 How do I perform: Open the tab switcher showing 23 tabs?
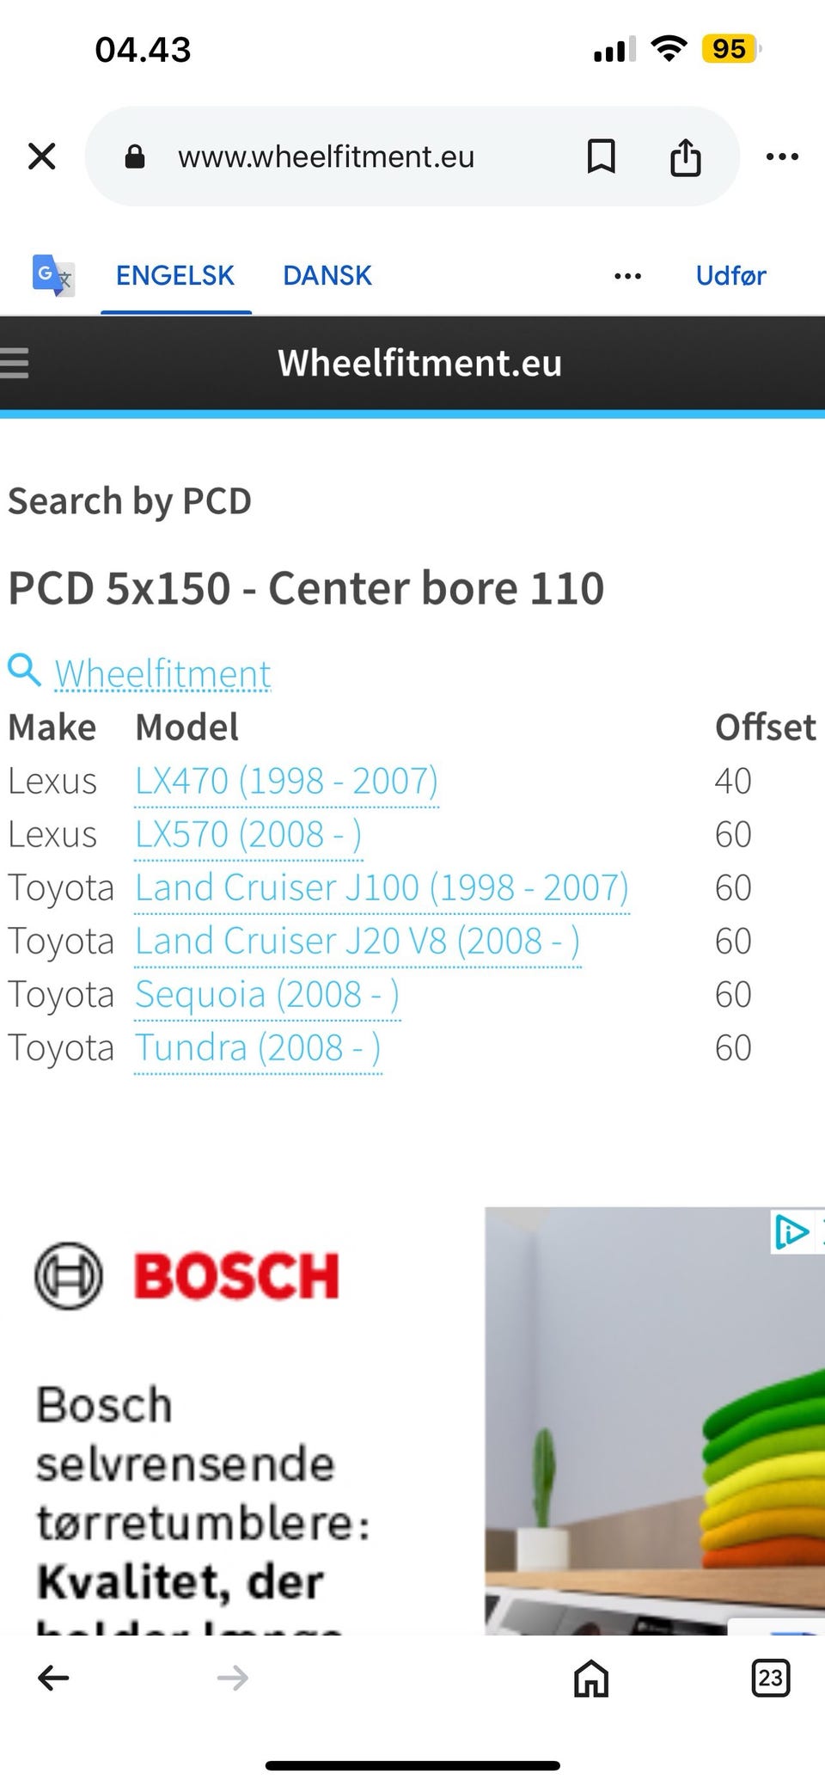tap(770, 1678)
